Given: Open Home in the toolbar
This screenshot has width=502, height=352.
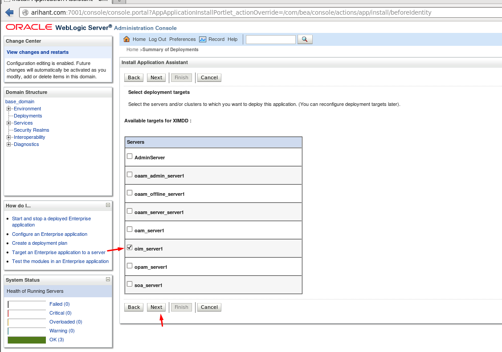Looking at the screenshot, I should (x=139, y=39).
